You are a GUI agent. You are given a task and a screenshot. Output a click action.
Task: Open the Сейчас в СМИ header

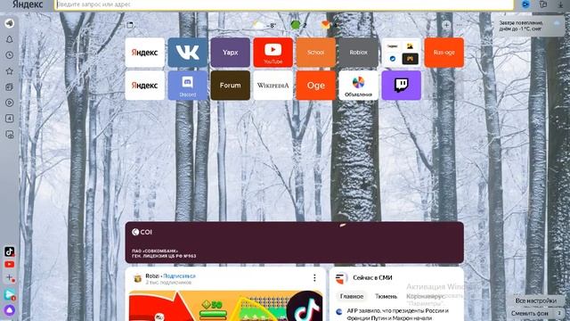pyautogui.click(x=372, y=277)
